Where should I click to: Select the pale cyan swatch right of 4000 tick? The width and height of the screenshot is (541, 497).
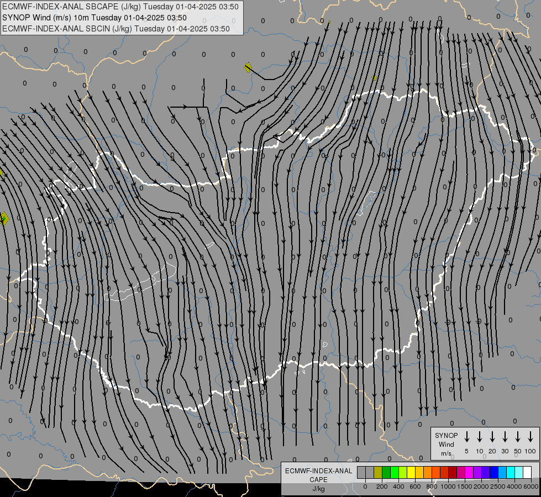click(x=518, y=472)
